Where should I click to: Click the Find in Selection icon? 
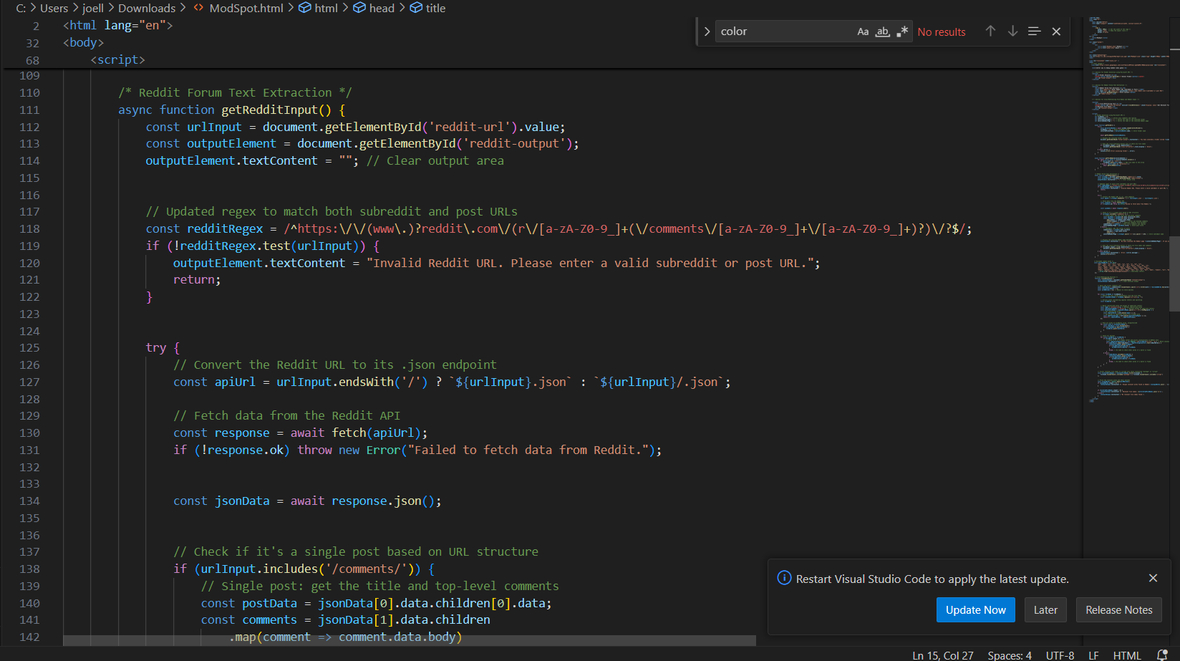tap(1034, 32)
